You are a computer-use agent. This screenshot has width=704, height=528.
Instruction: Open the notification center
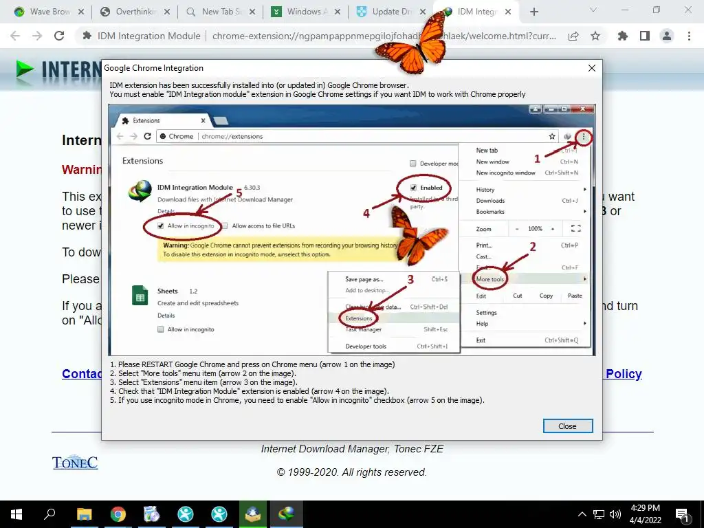683,516
